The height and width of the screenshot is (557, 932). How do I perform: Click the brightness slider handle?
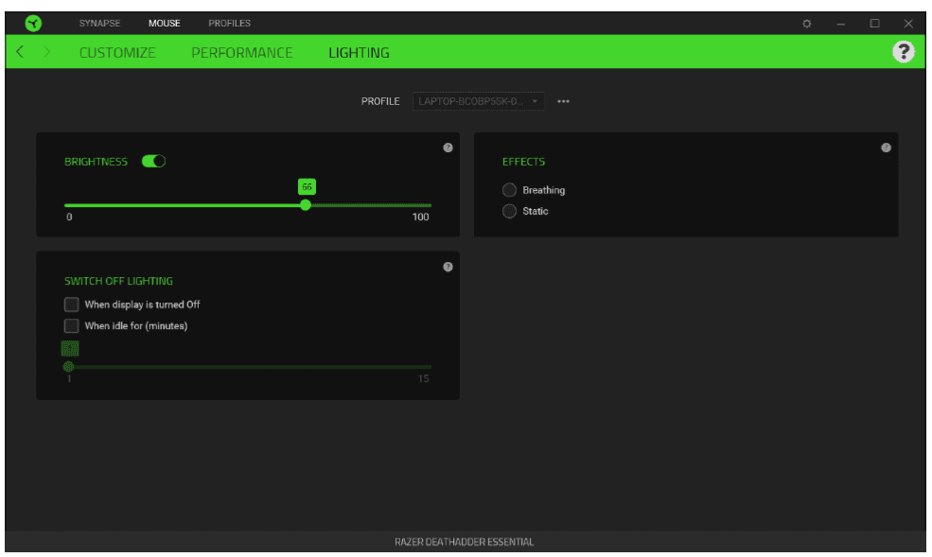(x=306, y=203)
